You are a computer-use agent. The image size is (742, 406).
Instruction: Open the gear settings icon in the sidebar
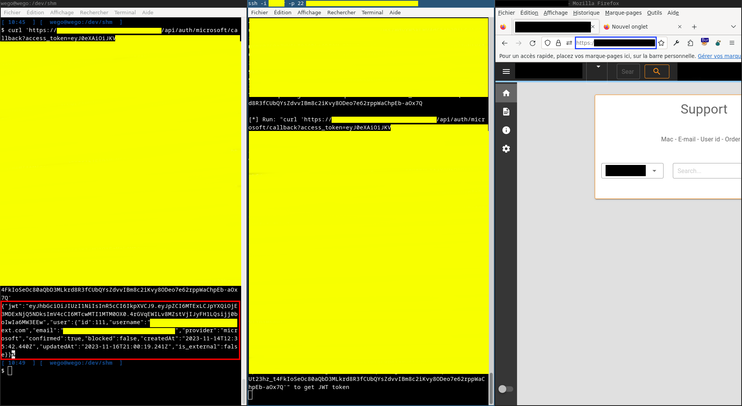click(506, 149)
